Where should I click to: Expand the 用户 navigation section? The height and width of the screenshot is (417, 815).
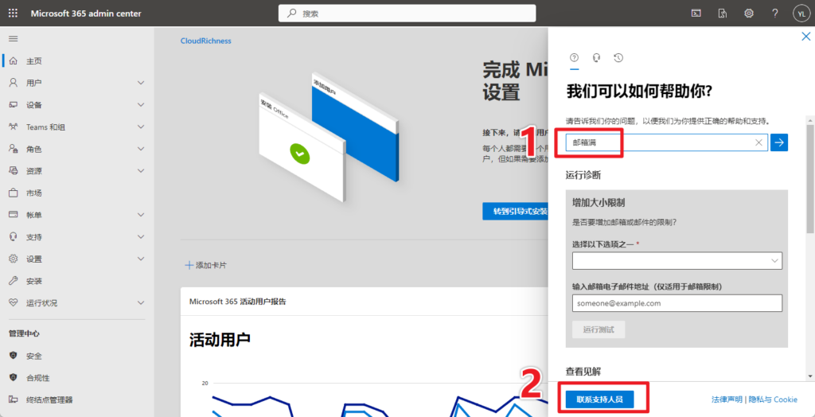click(141, 83)
